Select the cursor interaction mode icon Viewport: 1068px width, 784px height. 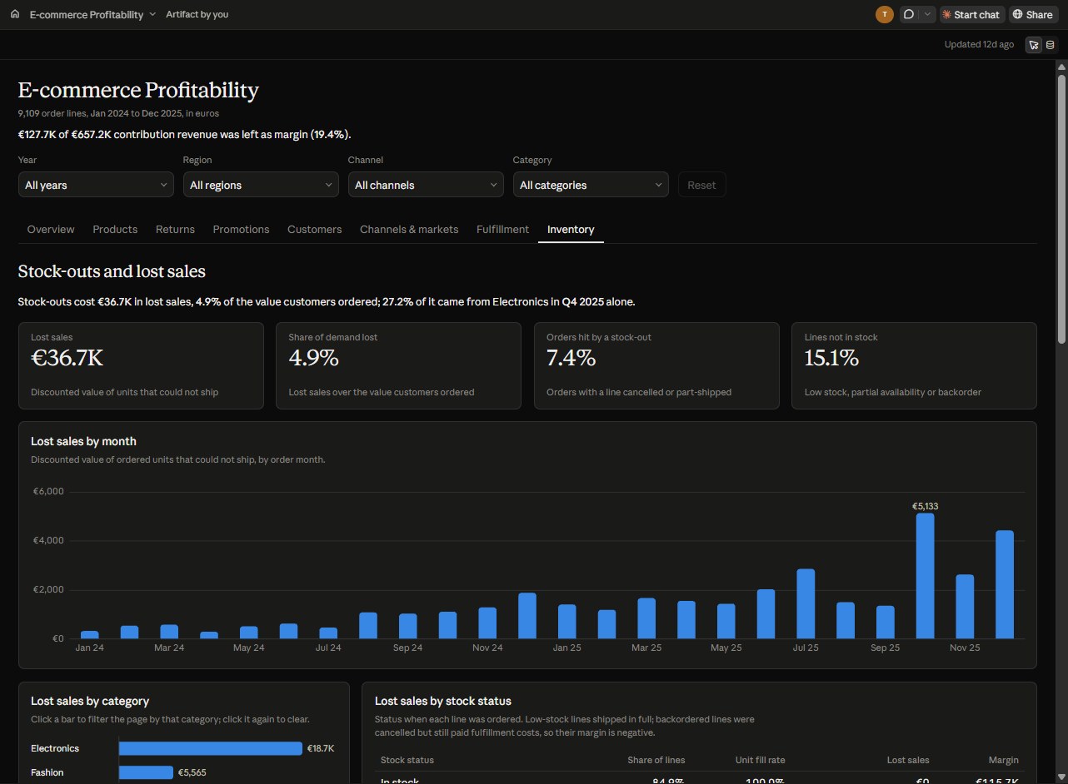coord(1034,45)
